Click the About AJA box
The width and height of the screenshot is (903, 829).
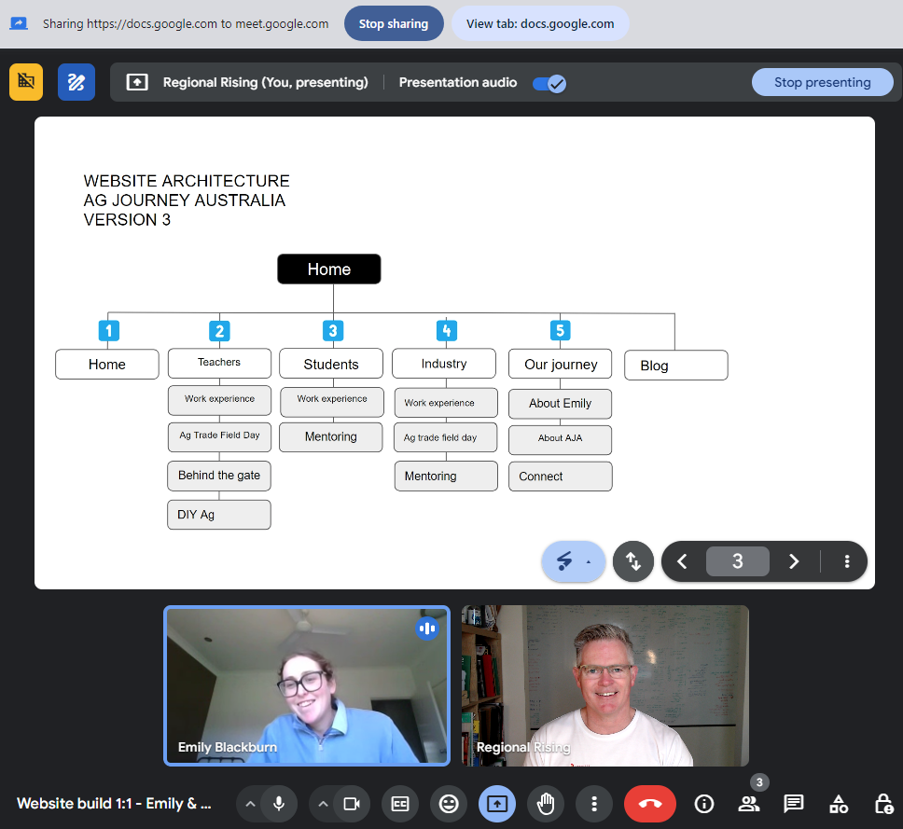coord(561,440)
